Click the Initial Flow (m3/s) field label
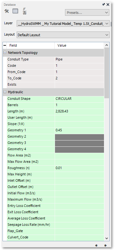This screenshot has width=115, height=251. tap(21, 193)
